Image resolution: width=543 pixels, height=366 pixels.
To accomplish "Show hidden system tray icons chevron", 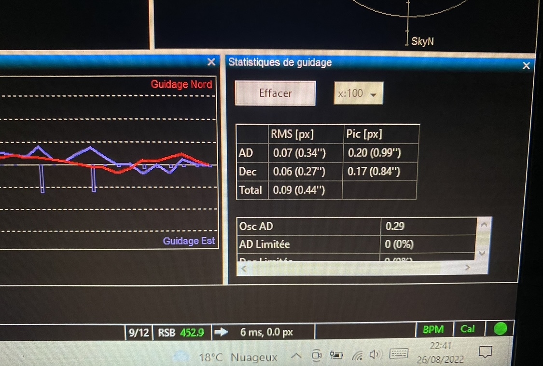I will point(296,355).
